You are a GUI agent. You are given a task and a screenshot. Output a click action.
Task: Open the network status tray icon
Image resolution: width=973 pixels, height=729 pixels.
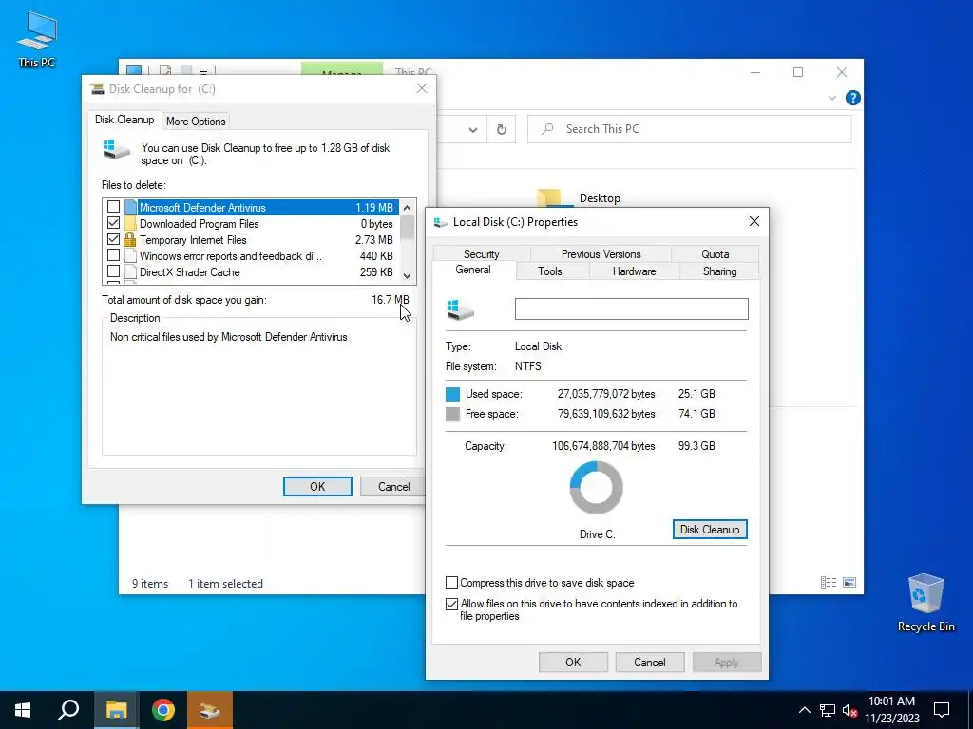pyautogui.click(x=828, y=710)
